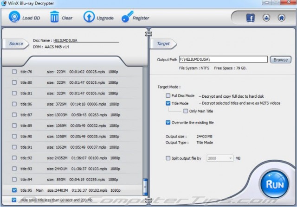Select the row with 00103.mpls
This screenshot has width=297, height=207.
[x=73, y=169]
